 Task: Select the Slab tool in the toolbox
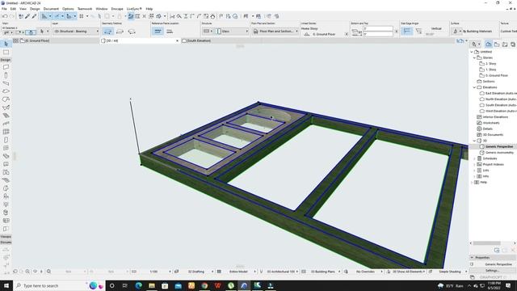click(6, 91)
